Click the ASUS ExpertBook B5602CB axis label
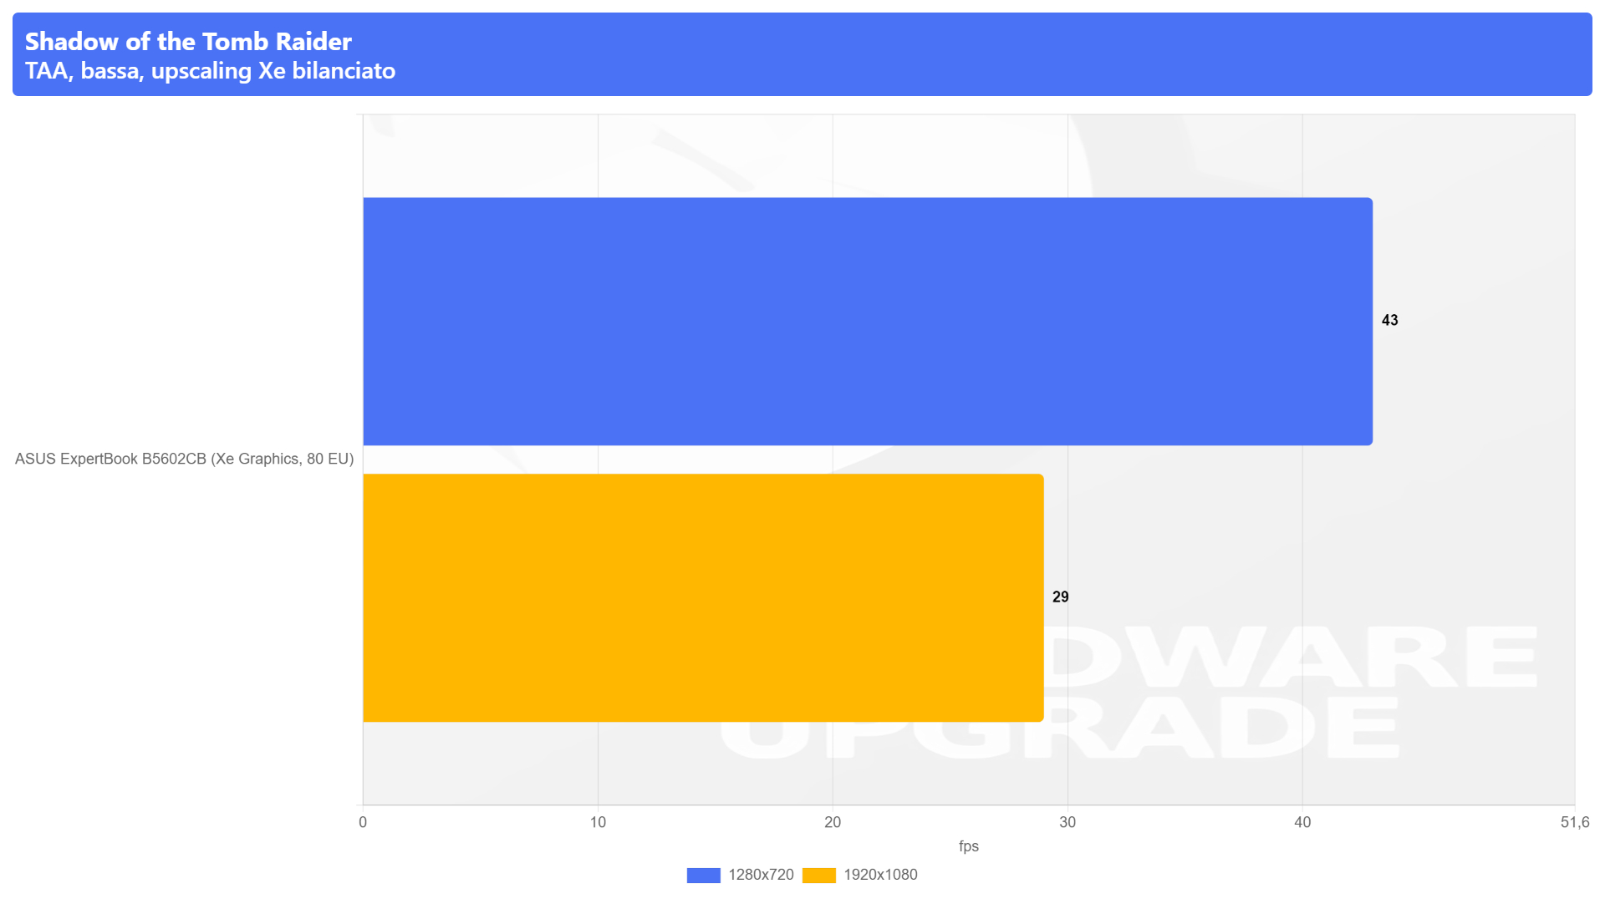The width and height of the screenshot is (1605, 904). coord(184,459)
